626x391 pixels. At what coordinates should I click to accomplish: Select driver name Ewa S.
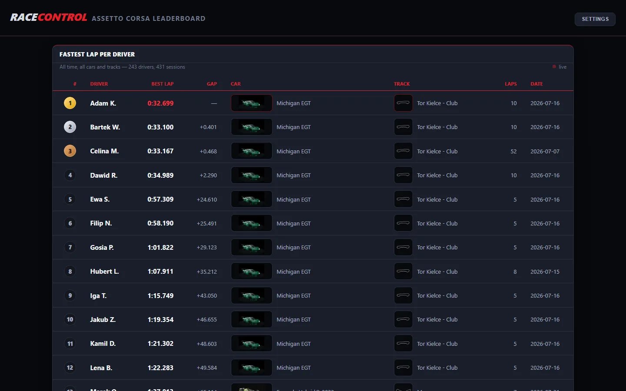click(x=100, y=199)
